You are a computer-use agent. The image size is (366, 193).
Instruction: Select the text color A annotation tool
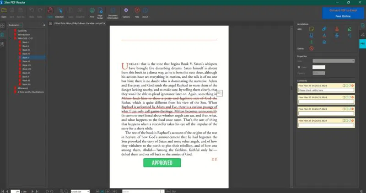point(324,36)
